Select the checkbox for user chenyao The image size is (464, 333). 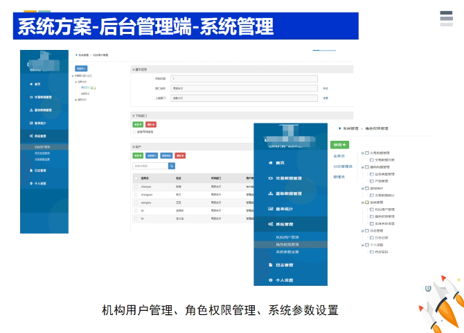pyautogui.click(x=136, y=187)
